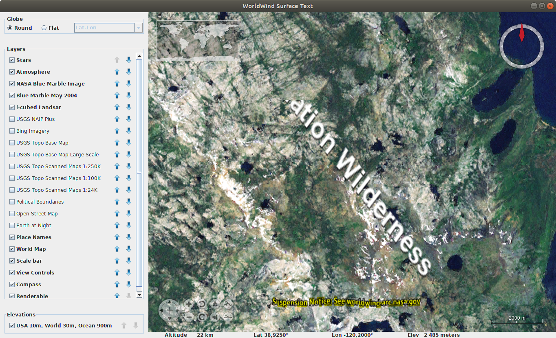Click the layers list scrollbar thumb

(139, 173)
